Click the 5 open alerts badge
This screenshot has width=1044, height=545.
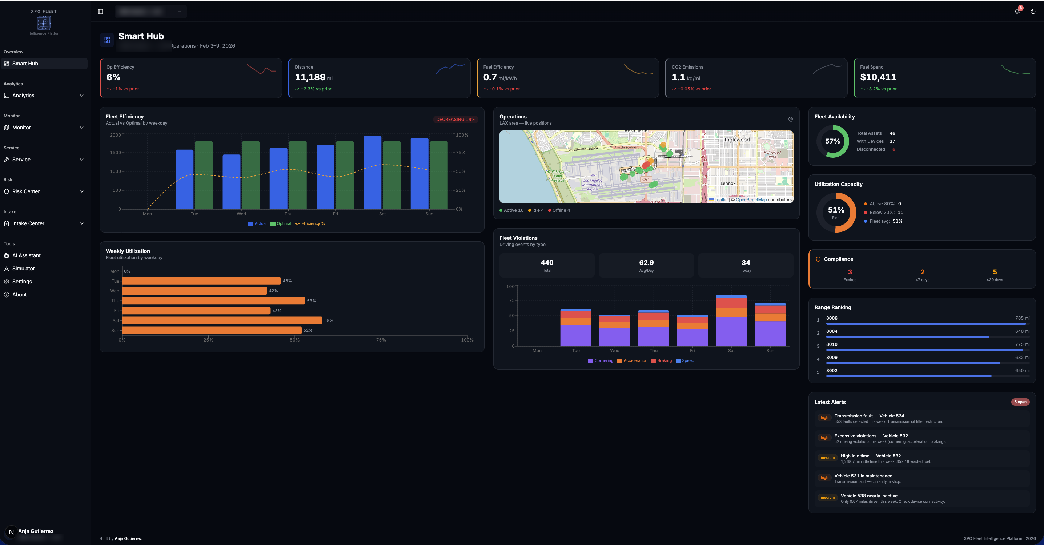pyautogui.click(x=1020, y=402)
